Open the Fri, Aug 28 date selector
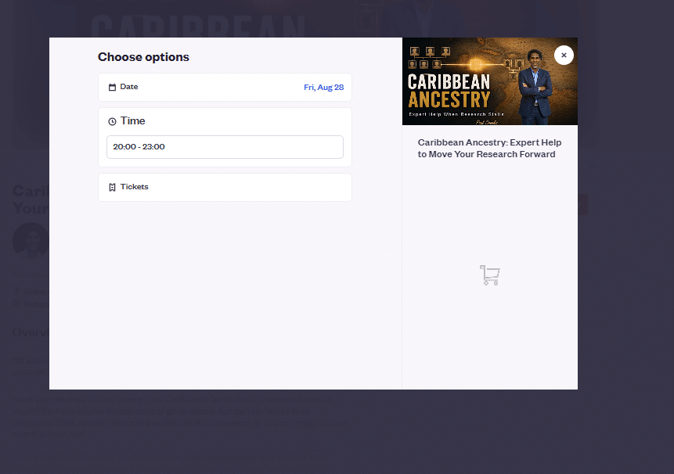674x474 pixels. point(323,87)
